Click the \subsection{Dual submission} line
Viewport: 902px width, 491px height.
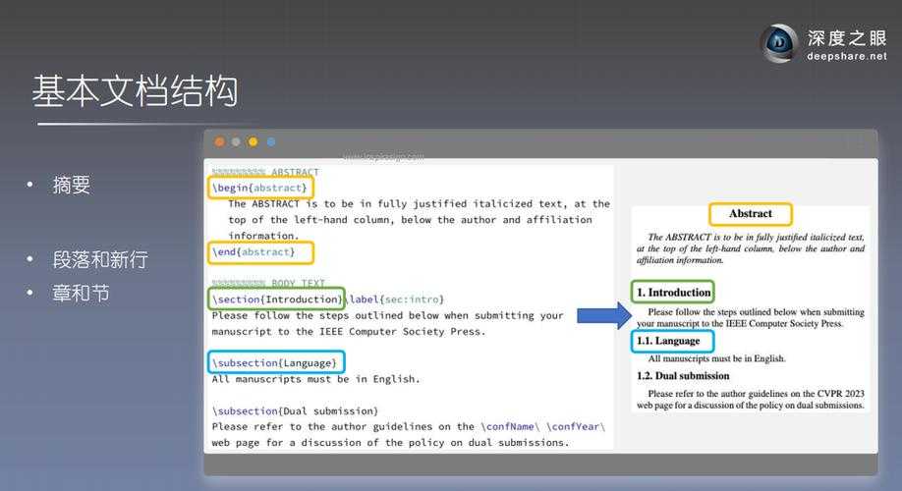[295, 410]
